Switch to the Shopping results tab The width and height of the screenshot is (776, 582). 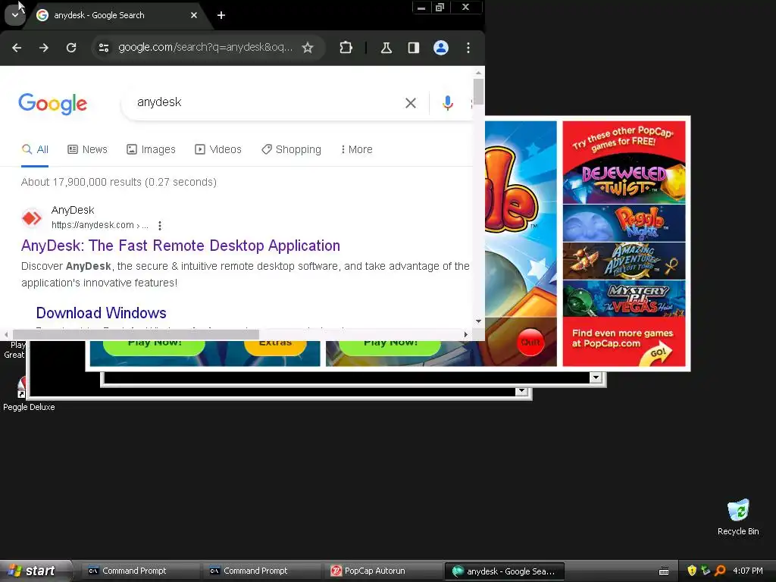[292, 149]
